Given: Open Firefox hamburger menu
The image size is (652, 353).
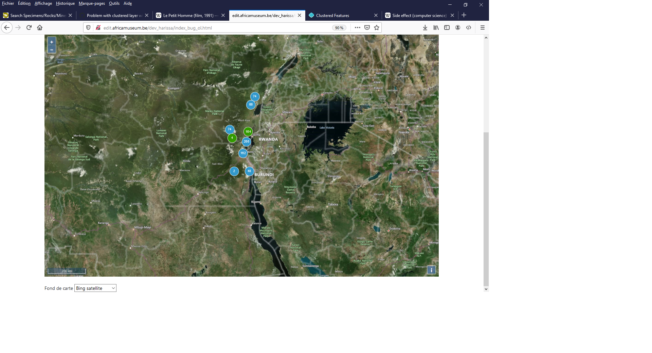Looking at the screenshot, I should click(482, 27).
